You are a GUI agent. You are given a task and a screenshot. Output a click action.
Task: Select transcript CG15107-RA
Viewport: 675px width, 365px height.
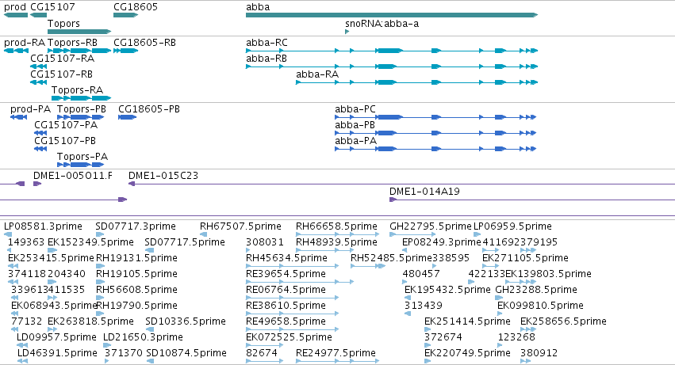62,59
